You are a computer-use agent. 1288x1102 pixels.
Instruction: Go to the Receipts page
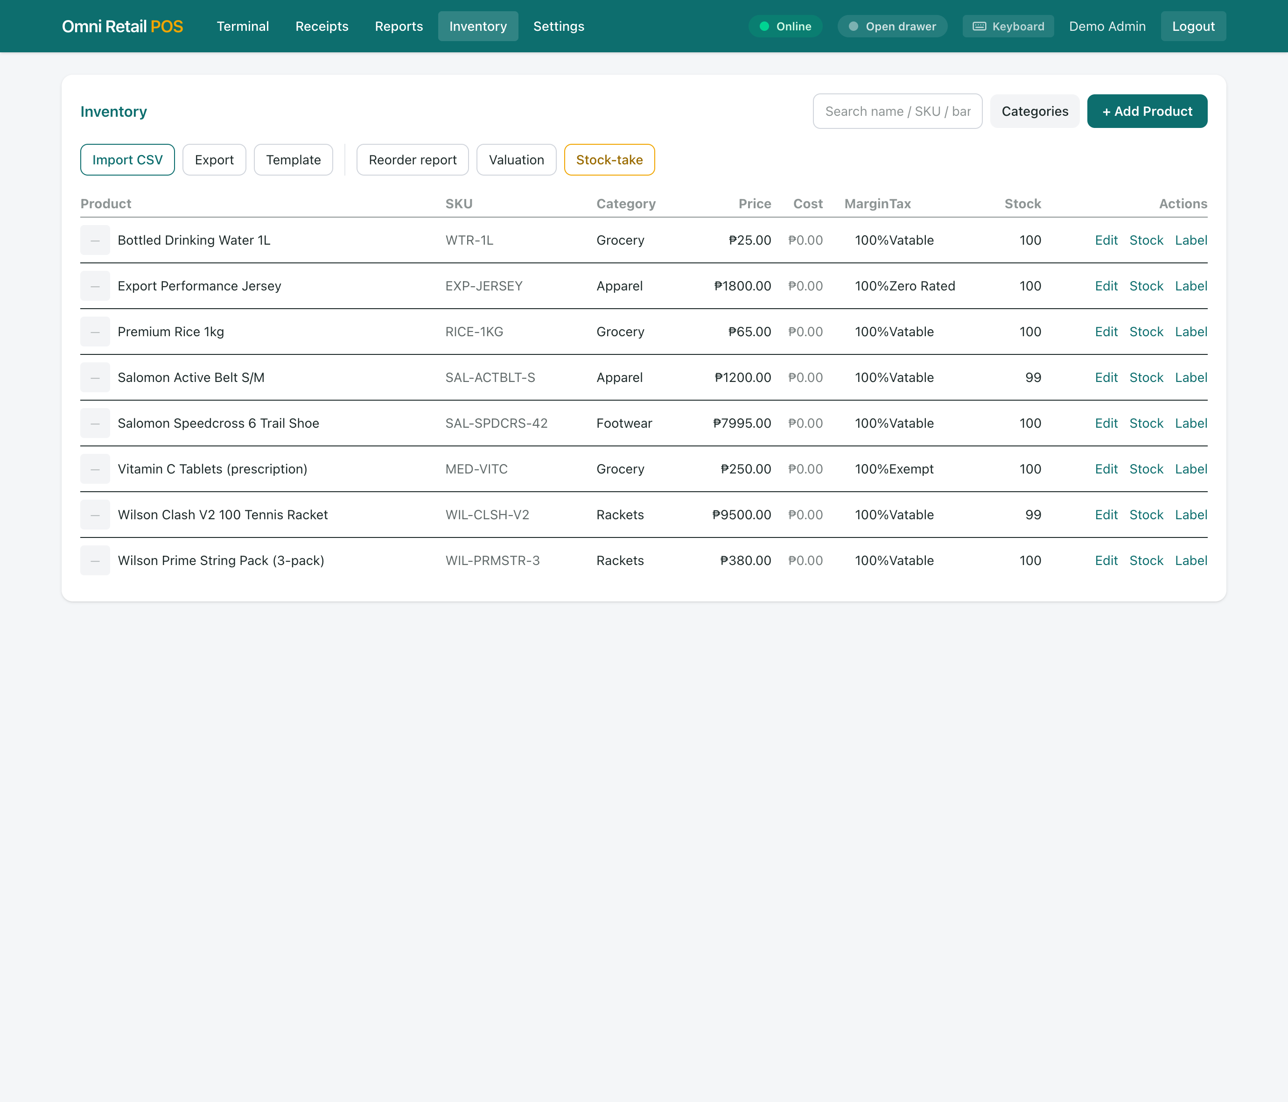tap(322, 26)
